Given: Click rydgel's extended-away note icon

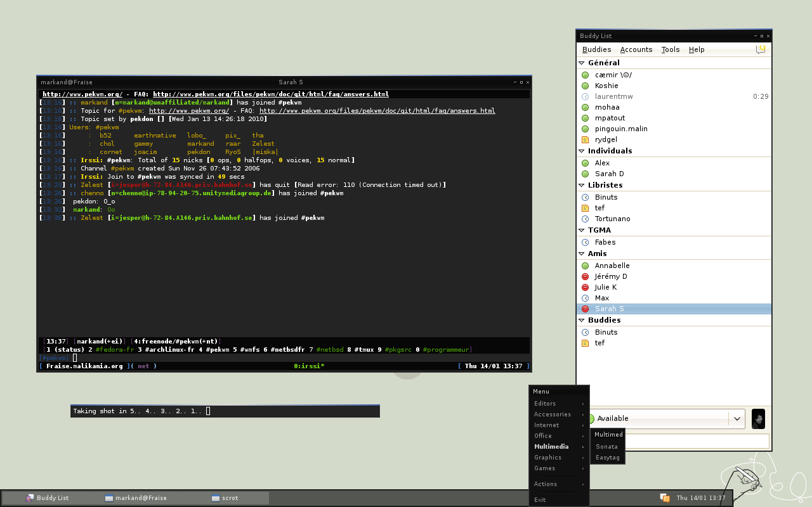Looking at the screenshot, I should [x=585, y=139].
